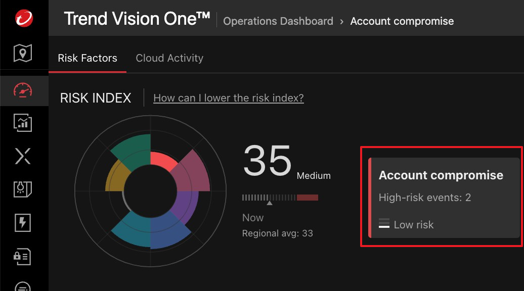Select the dashboard gauge sidebar icon
Image resolution: width=524 pixels, height=291 pixels.
click(x=23, y=90)
